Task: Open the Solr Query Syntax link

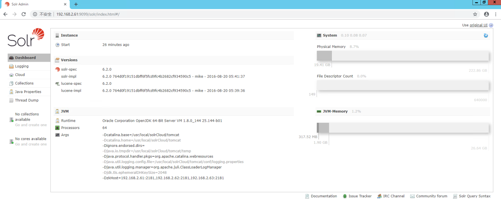Action: [472, 196]
